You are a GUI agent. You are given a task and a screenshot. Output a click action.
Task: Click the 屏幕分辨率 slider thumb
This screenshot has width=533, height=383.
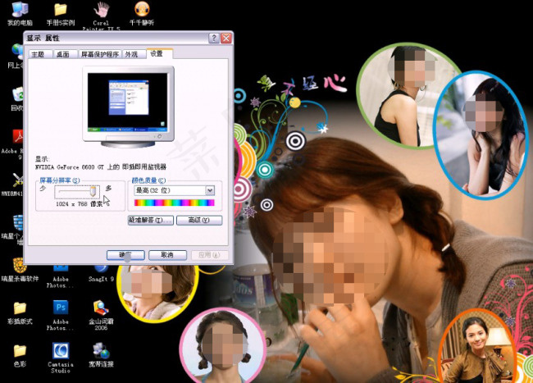pyautogui.click(x=93, y=191)
